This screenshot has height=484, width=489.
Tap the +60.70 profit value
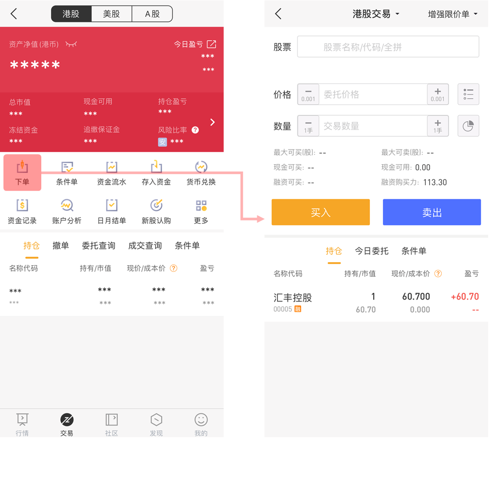[x=465, y=296]
